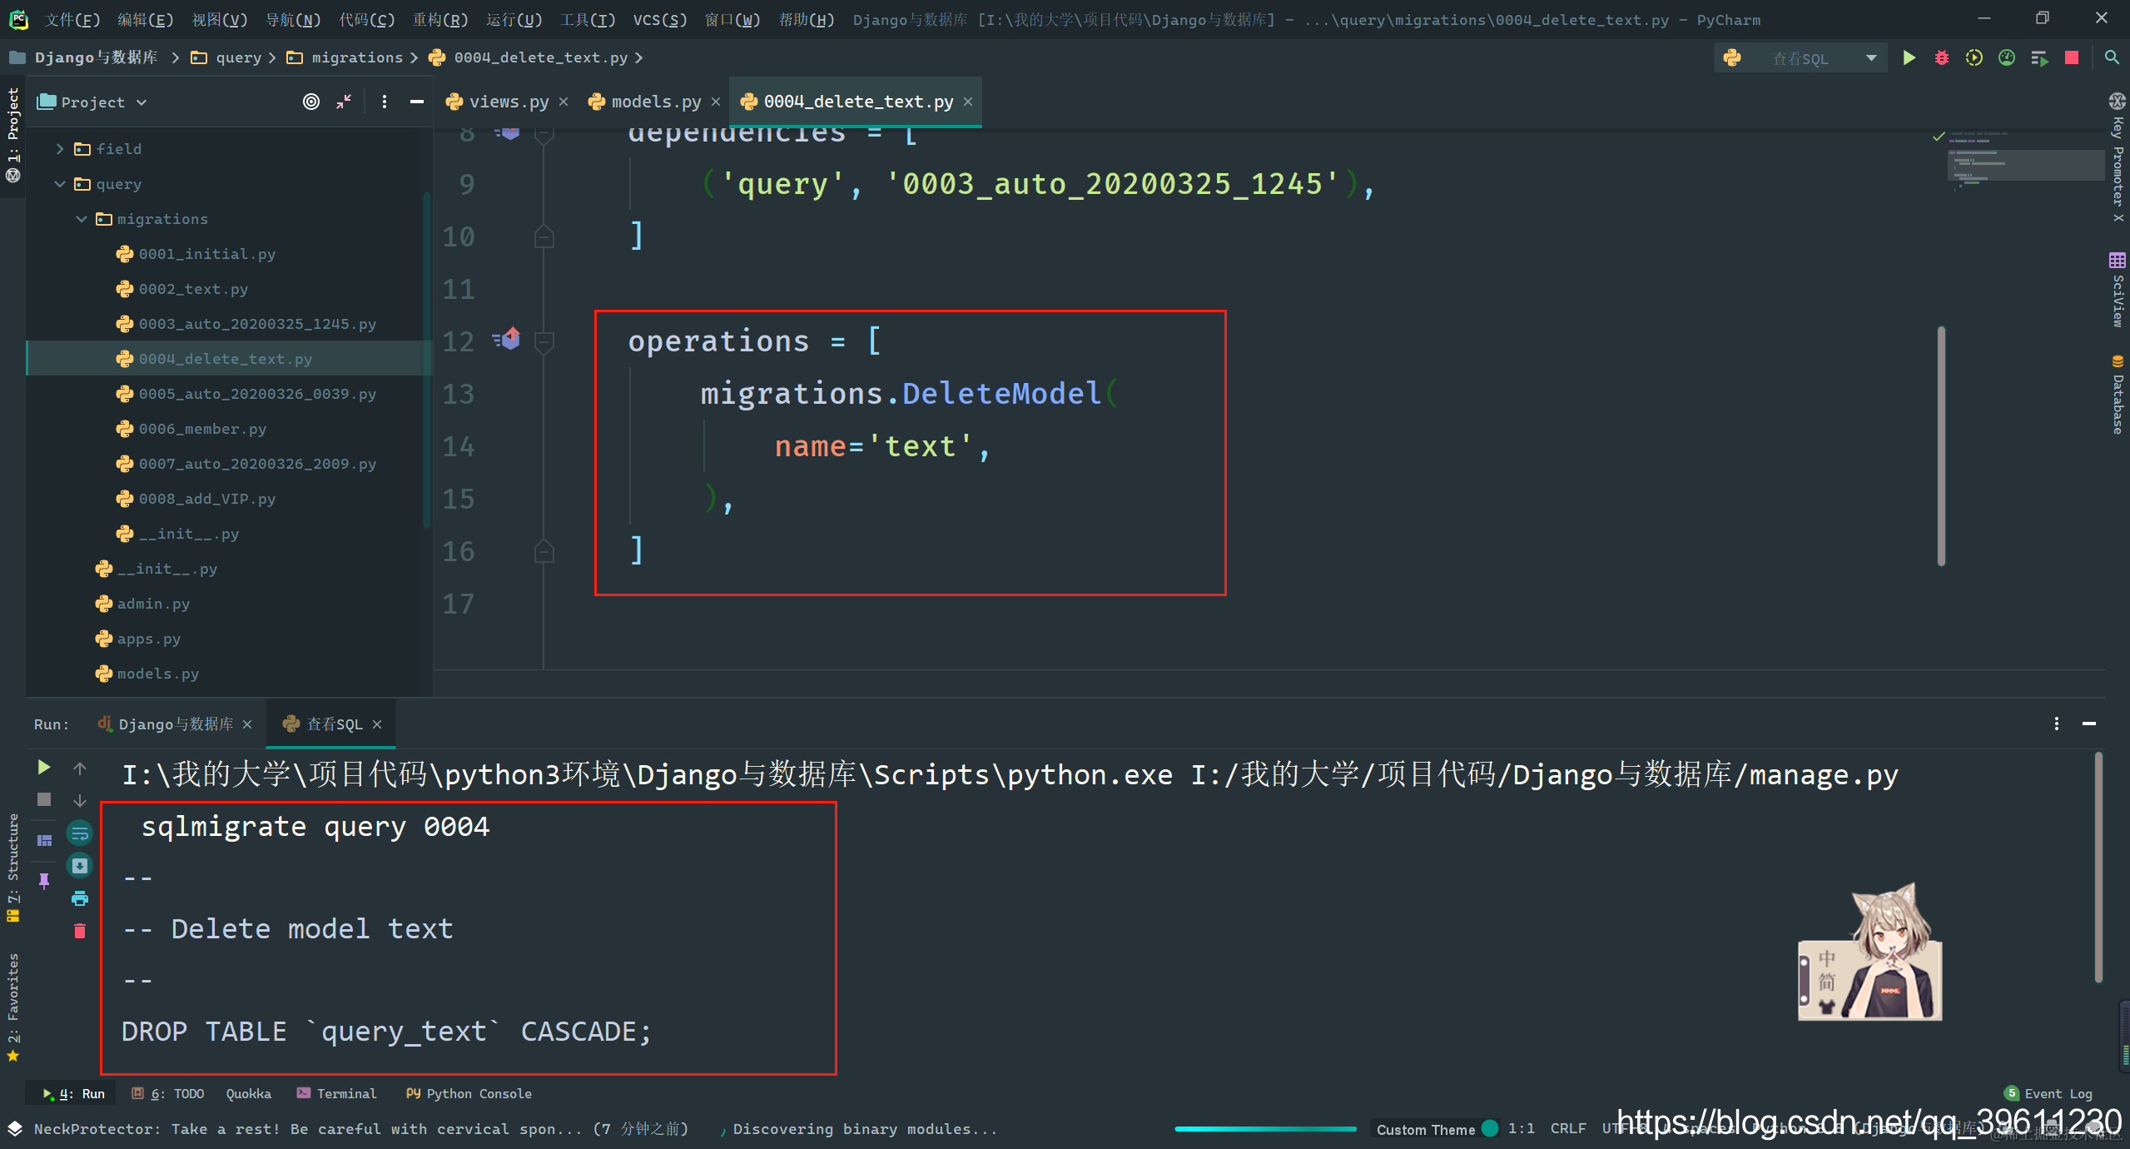This screenshot has width=2130, height=1149.
Task: Toggle Favorites side panel
Action: [12, 1007]
